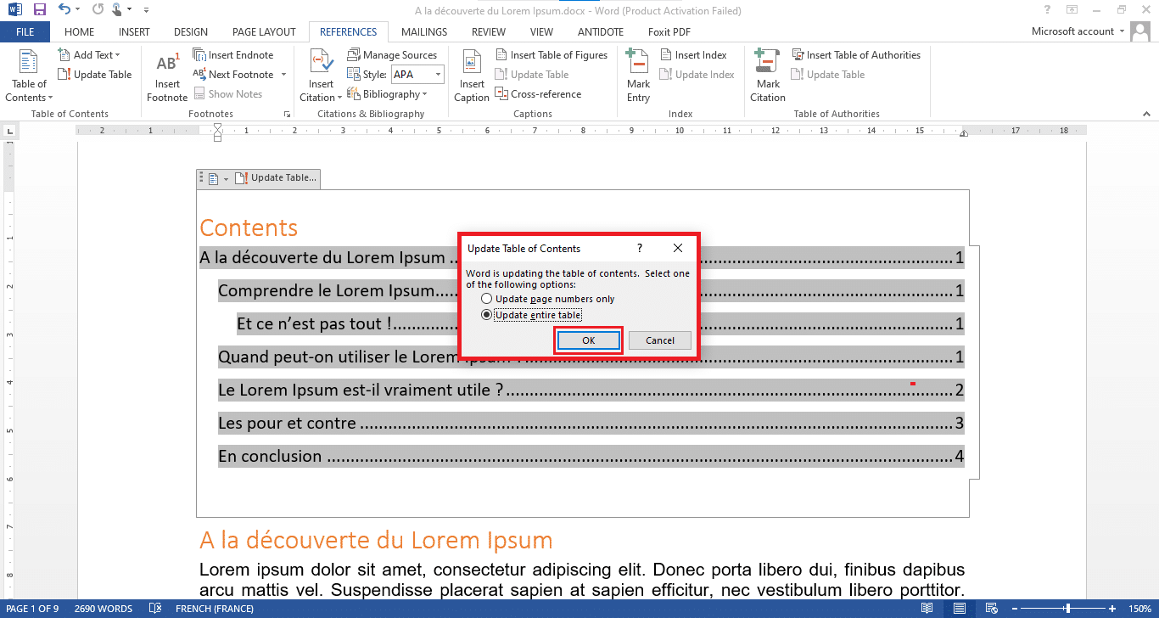The height and width of the screenshot is (618, 1159).
Task: Click PAGE 1 OF 9 in the status bar
Action: tap(33, 609)
